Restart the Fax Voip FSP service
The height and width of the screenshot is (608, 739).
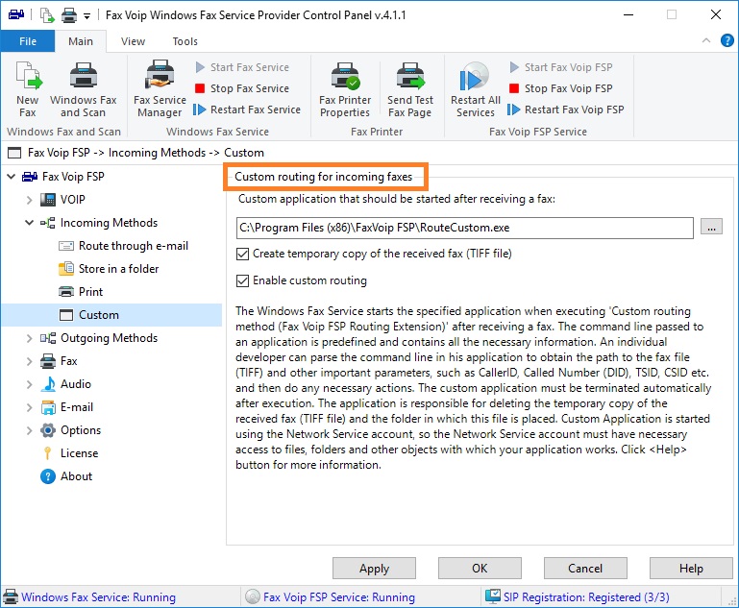point(566,109)
